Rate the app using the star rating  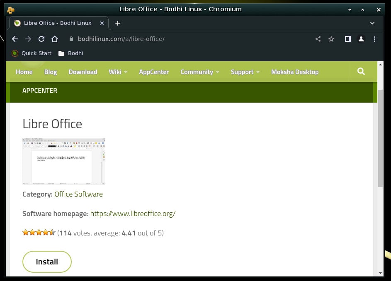(x=39, y=233)
